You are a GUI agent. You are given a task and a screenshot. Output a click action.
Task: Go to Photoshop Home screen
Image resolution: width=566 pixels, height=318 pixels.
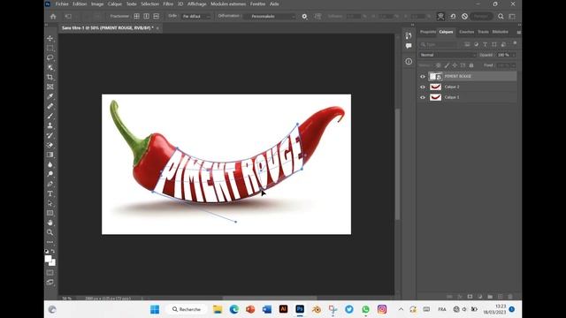tap(53, 17)
